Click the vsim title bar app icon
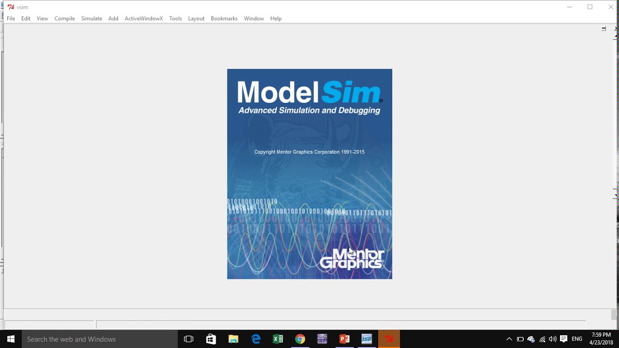This screenshot has height=348, width=619. tap(11, 7)
